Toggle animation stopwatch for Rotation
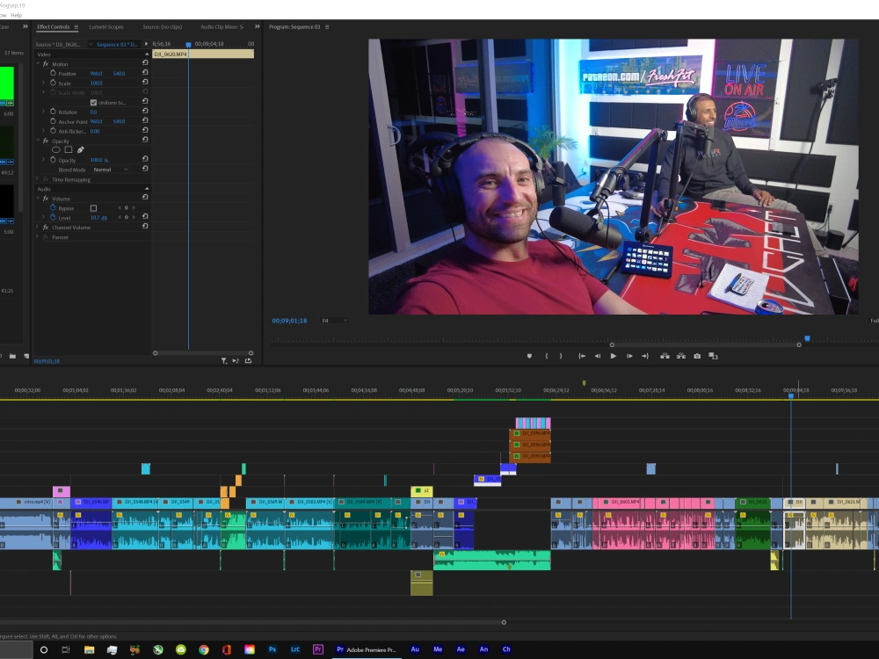Image resolution: width=879 pixels, height=659 pixels. coord(54,112)
